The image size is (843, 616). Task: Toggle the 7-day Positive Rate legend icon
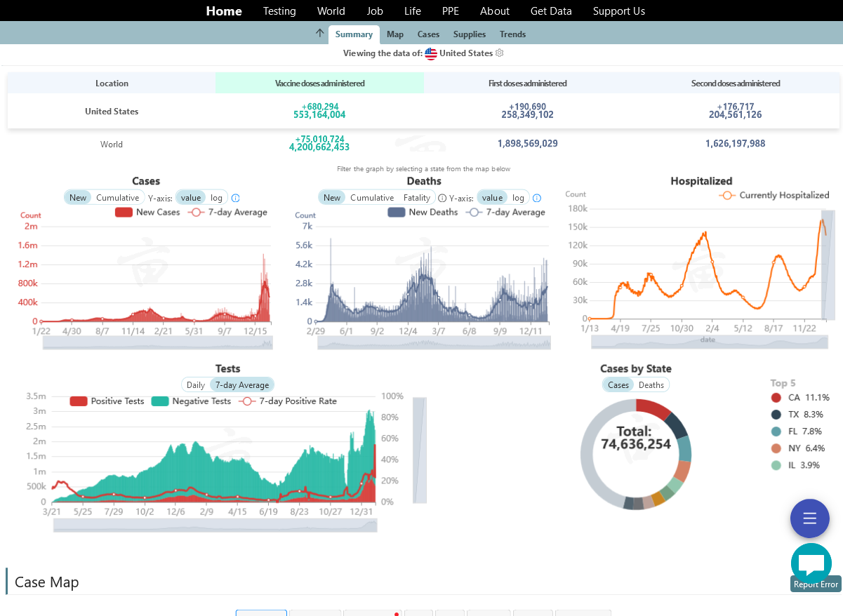pos(247,401)
